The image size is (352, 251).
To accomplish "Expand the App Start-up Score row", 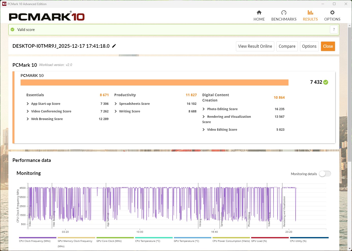I will click(x=28, y=104).
